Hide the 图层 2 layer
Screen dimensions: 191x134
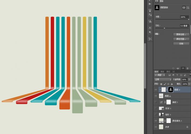click(x=156, y=90)
